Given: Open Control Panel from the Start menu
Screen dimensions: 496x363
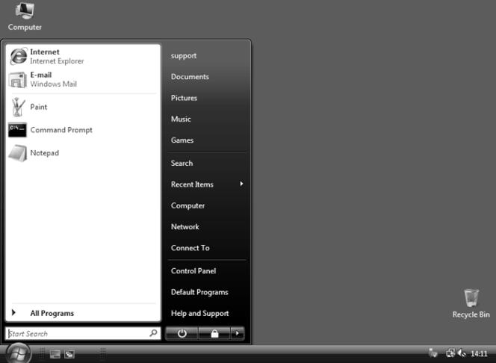Looking at the screenshot, I should point(193,271).
